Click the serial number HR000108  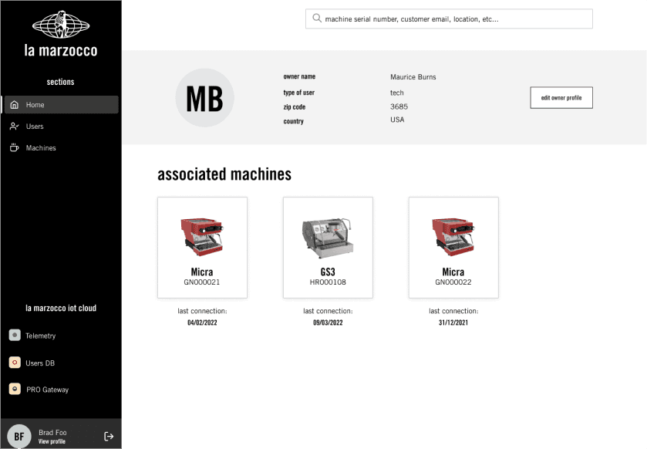tap(328, 282)
